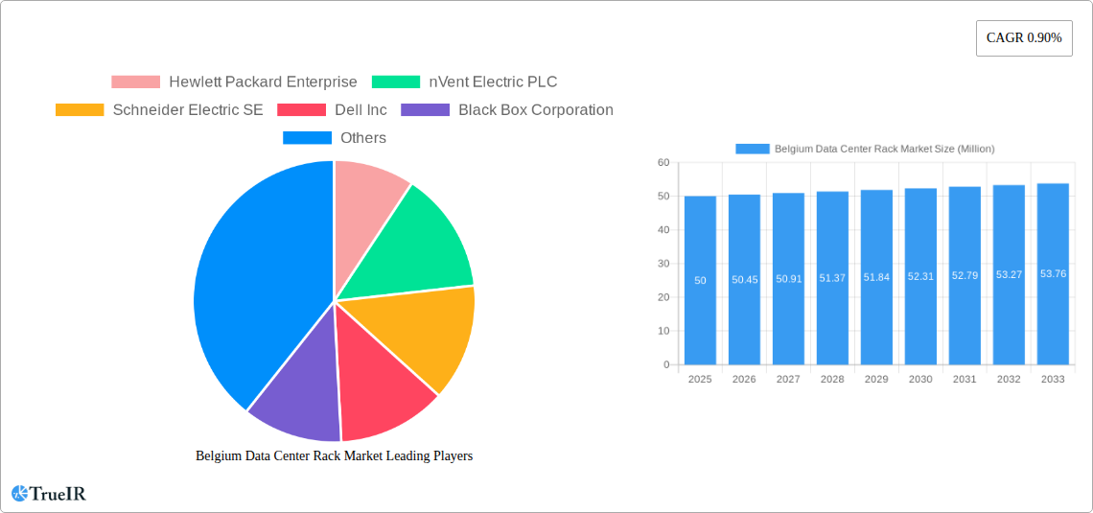The image size is (1093, 513).
Task: Click the Black Box Corporation legend label
Action: coord(536,110)
